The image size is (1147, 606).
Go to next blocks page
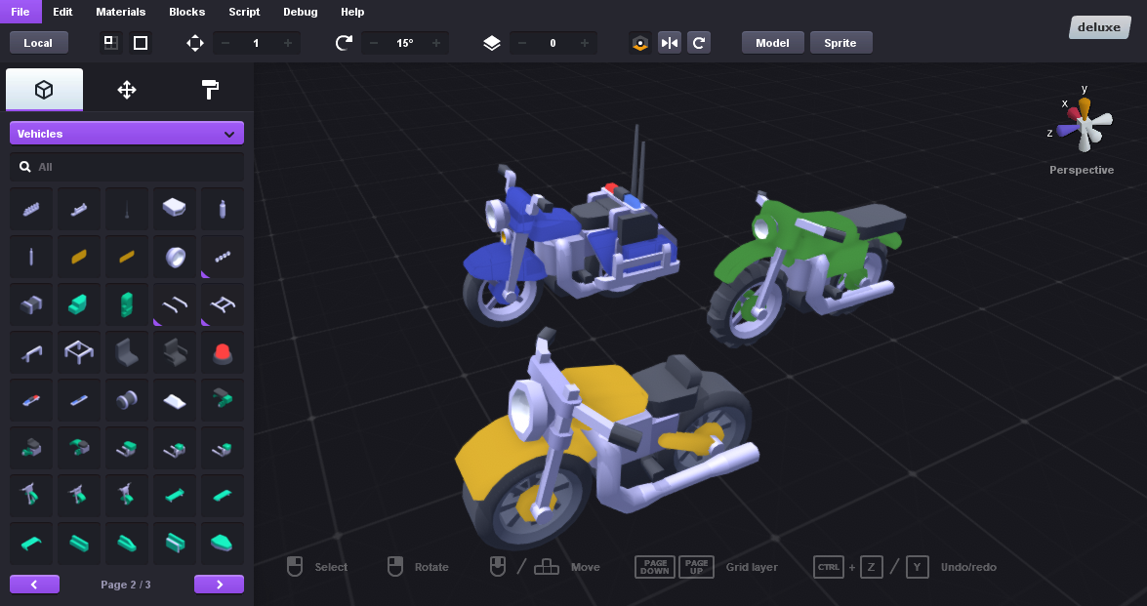[219, 585]
